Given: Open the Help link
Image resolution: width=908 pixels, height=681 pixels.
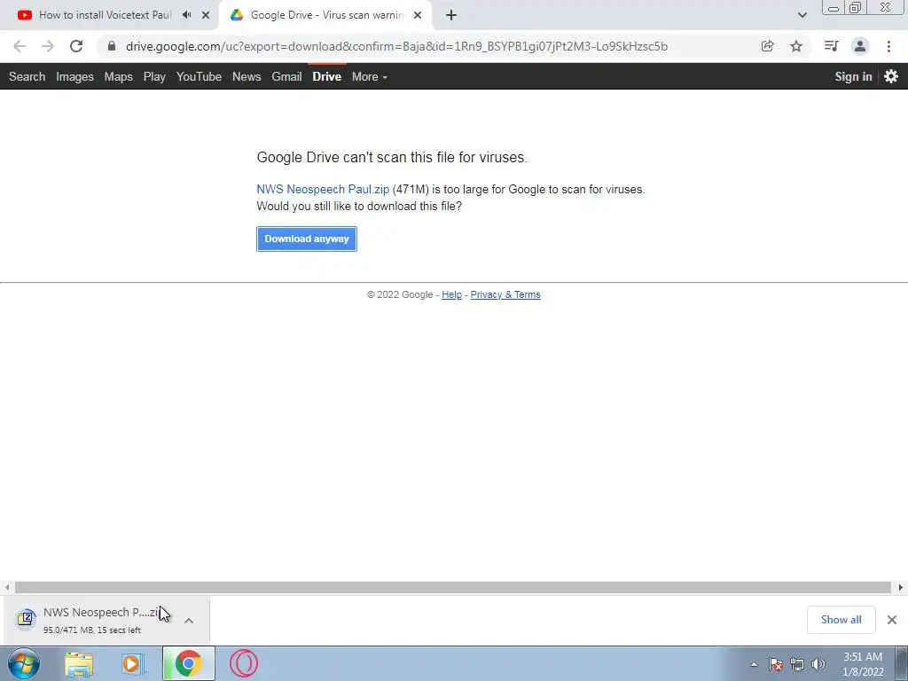Looking at the screenshot, I should click(451, 294).
